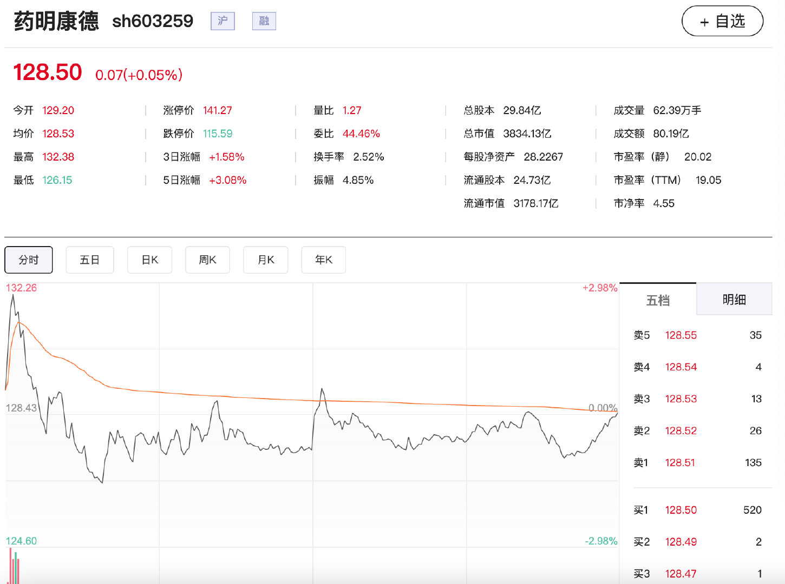
Task: Click the 买3 price 128.47
Action: (x=681, y=574)
